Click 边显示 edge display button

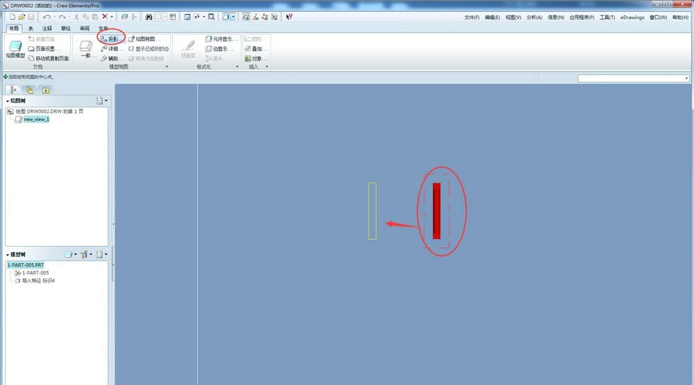pos(219,48)
